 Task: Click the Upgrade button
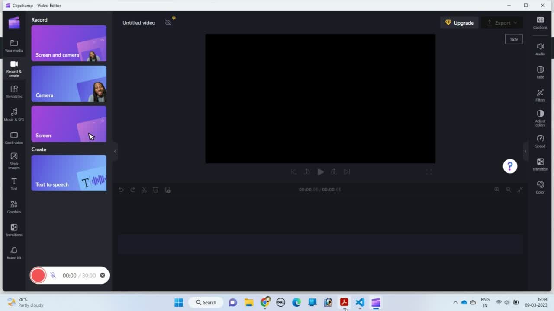459,23
